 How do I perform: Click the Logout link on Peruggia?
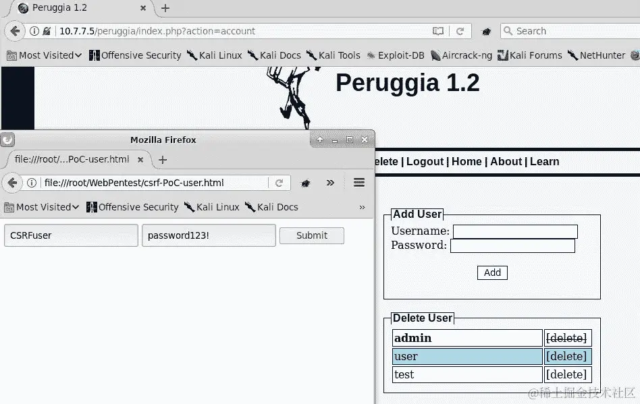click(x=425, y=161)
